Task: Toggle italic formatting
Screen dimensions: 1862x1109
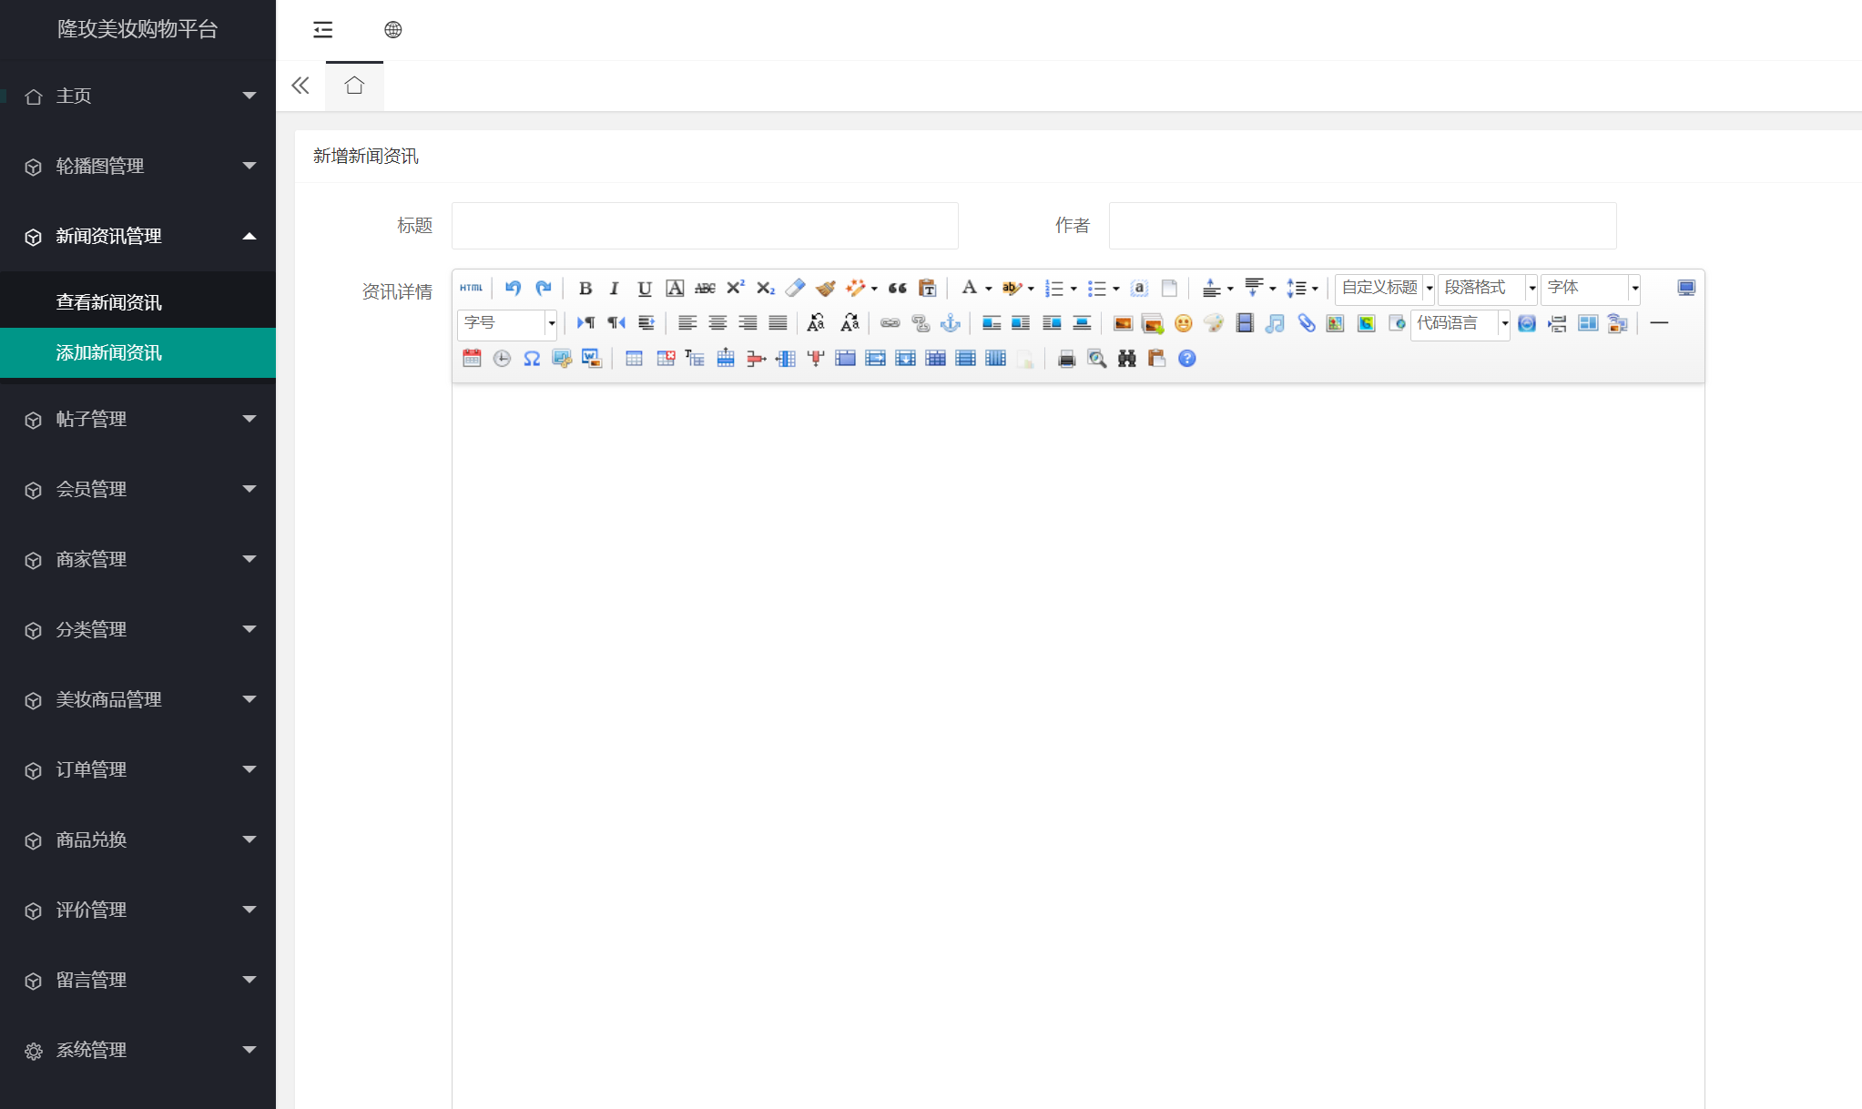Action: [614, 288]
